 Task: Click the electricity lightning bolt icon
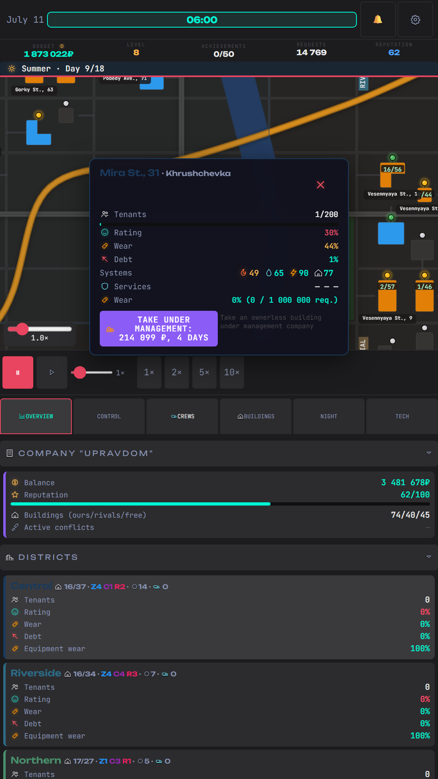[x=294, y=273]
